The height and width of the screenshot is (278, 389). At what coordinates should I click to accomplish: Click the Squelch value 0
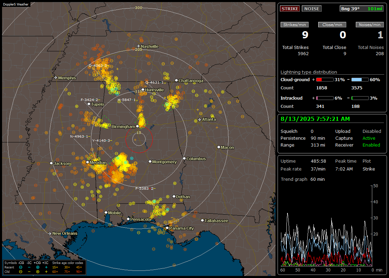point(312,131)
